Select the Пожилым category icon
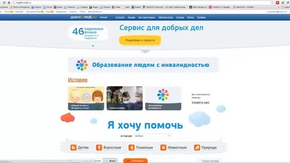Screen dimensions: 290x163 131,148
